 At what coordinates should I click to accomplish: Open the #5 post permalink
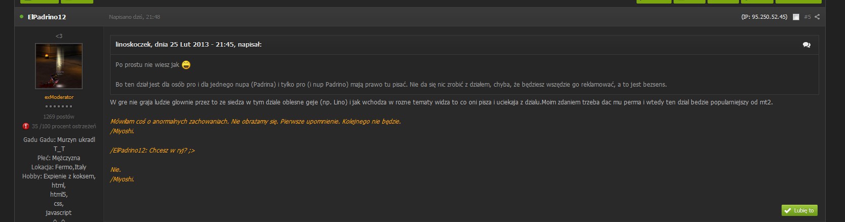point(807,17)
